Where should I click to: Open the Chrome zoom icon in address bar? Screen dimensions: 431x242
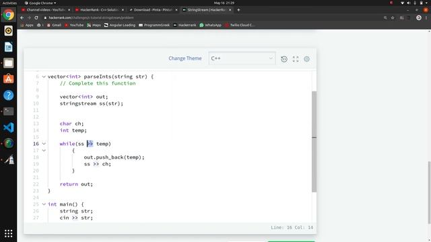point(385,17)
